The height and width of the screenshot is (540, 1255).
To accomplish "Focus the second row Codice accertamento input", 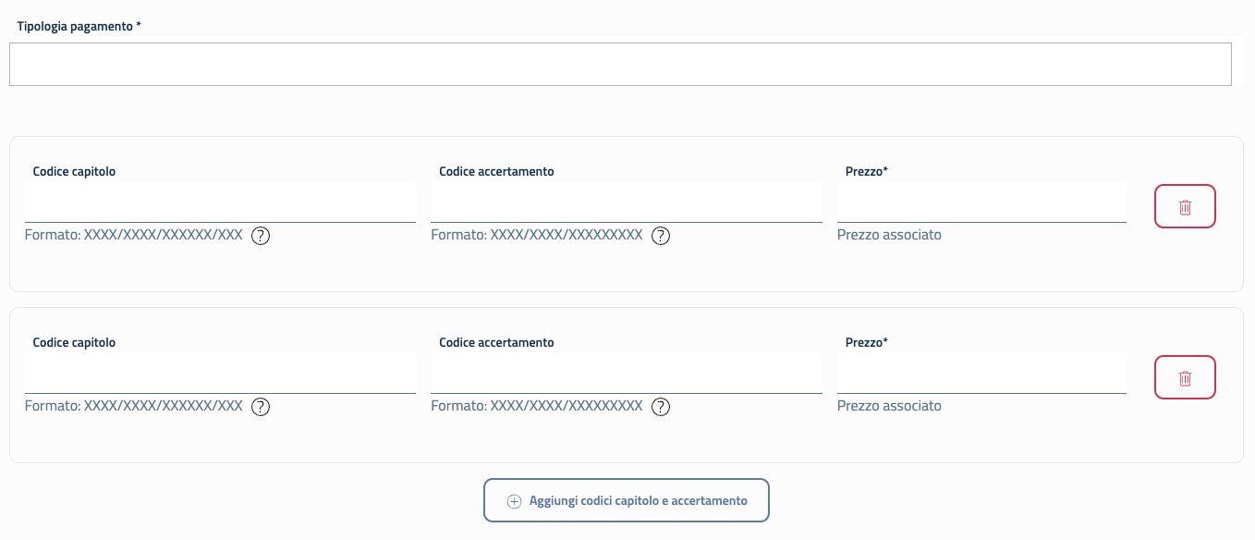I will [626, 374].
